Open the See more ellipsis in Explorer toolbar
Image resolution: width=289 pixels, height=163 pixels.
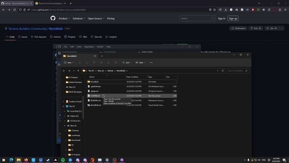point(151,62)
